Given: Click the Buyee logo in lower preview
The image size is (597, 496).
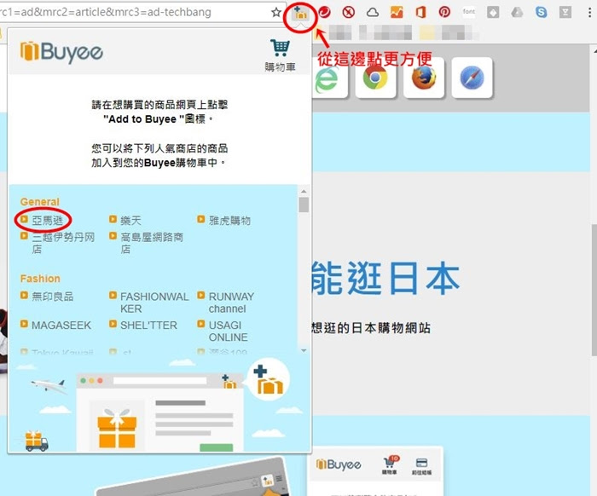Looking at the screenshot, I should tap(339, 464).
